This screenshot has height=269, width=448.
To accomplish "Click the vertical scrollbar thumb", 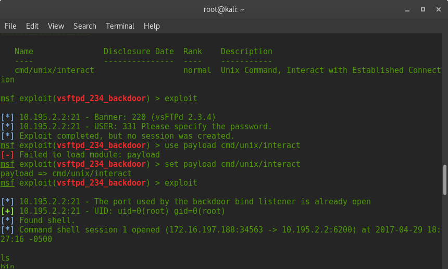I will coord(444,180).
